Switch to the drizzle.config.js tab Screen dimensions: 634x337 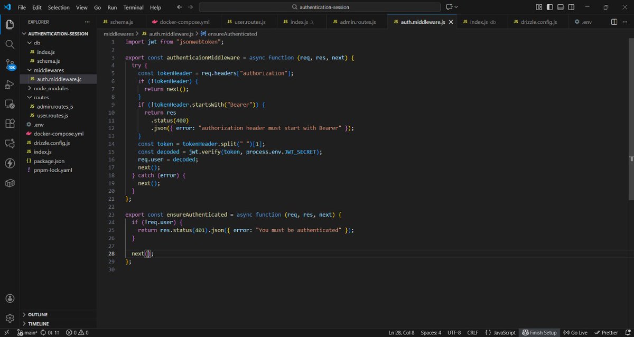pos(539,22)
